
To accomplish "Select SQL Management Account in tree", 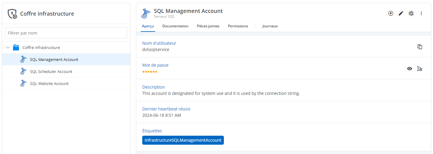I will [x=54, y=59].
